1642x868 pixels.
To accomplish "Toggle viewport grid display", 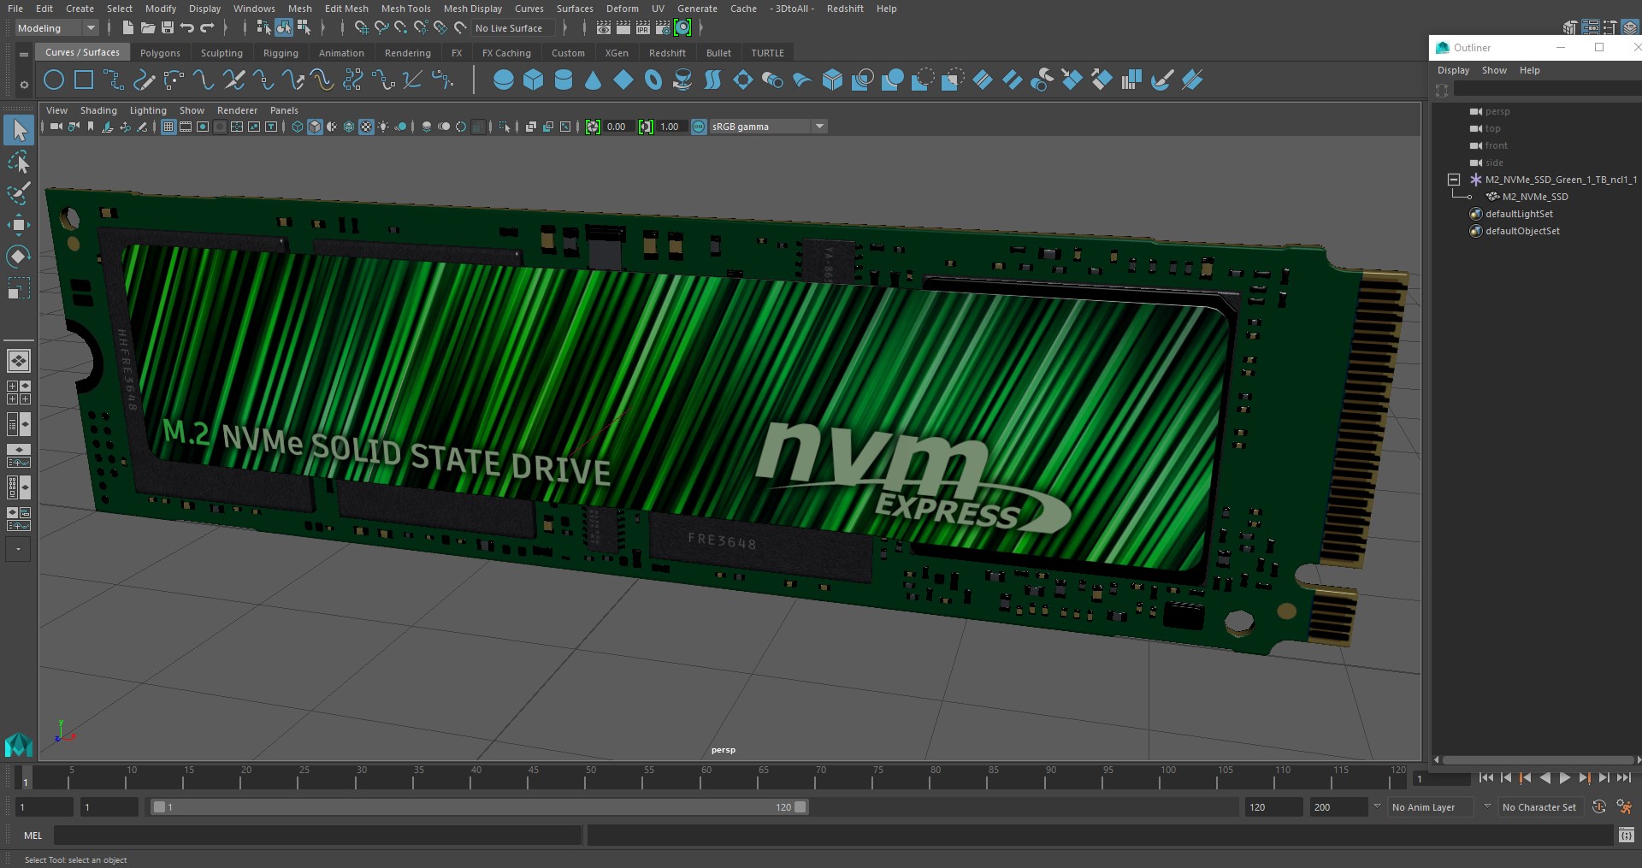I will tap(168, 127).
